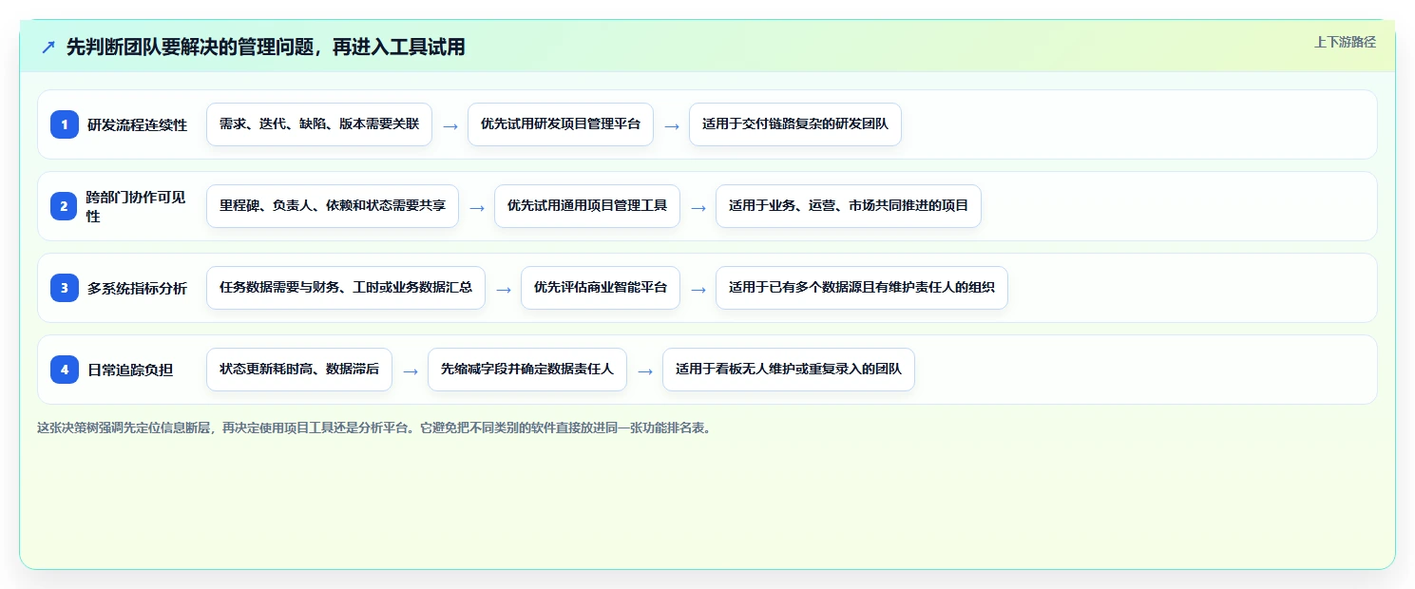Click the 上下游路径 label
Image resolution: width=1415 pixels, height=589 pixels.
1345,42
